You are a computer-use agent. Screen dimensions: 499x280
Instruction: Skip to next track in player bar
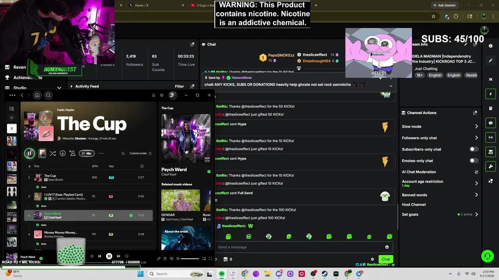[x=119, y=256]
